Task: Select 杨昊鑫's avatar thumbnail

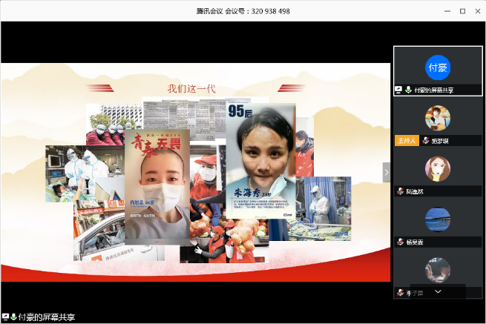Action: [x=437, y=220]
